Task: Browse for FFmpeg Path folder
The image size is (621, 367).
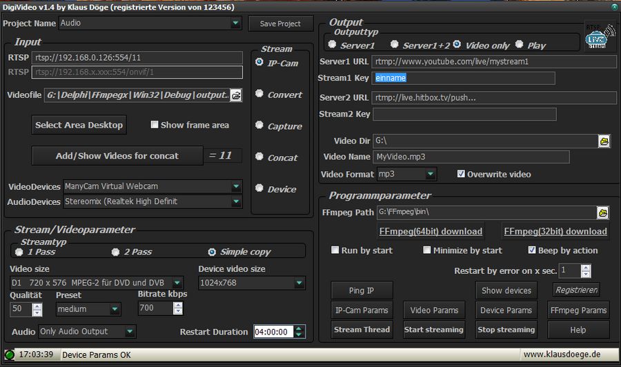Action: pyautogui.click(x=603, y=212)
